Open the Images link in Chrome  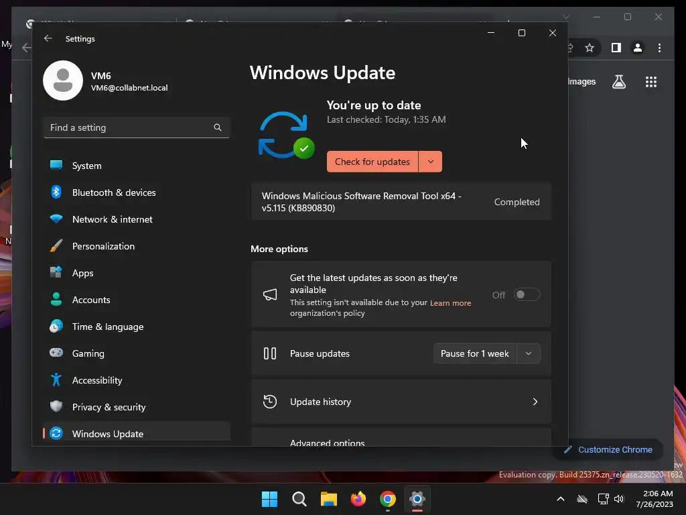[581, 81]
